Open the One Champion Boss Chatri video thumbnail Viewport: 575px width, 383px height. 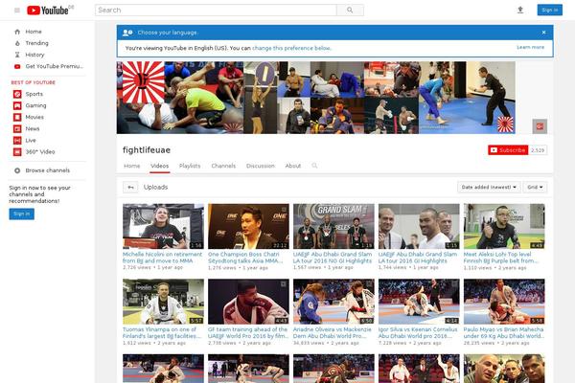[248, 227]
